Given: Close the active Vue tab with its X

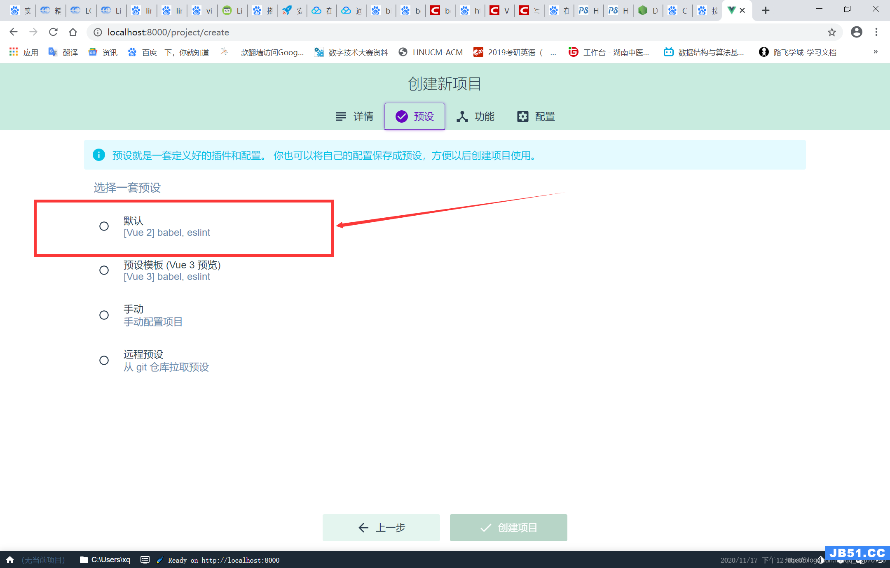Looking at the screenshot, I should 742,10.
